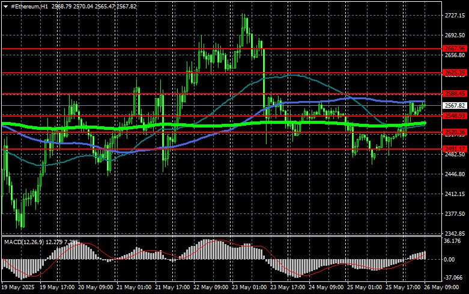Viewport: 469px width, 294px height.
Task: Click the MACD zero level 0.00
Action: 449,260
